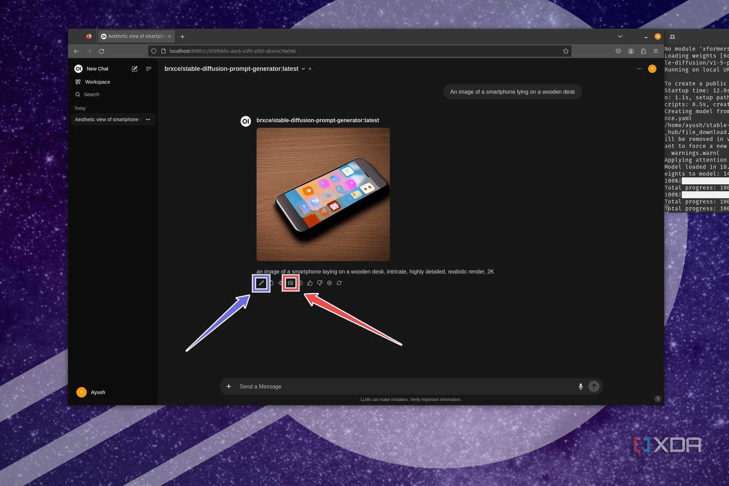Click the microphone voice input icon
Screen dimensions: 729x486
581,387
